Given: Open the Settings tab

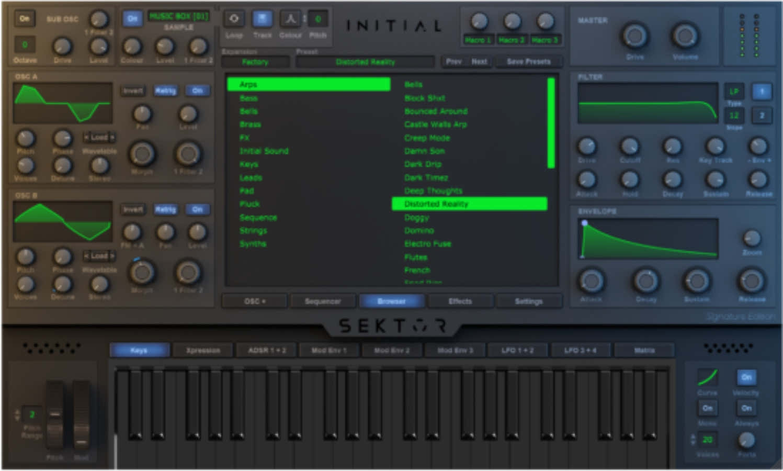Looking at the screenshot, I should 528,301.
